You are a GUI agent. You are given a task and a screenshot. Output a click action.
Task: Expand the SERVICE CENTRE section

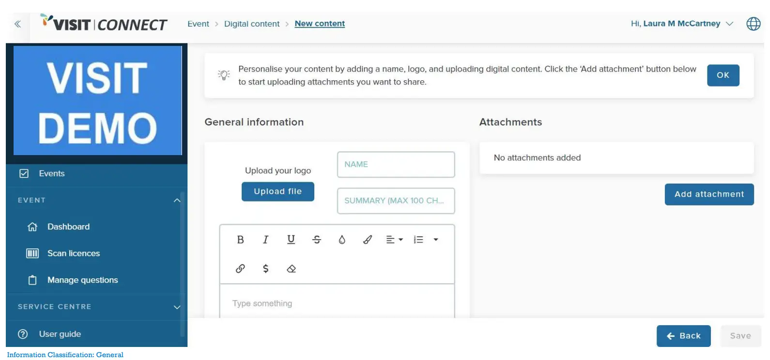pyautogui.click(x=177, y=307)
